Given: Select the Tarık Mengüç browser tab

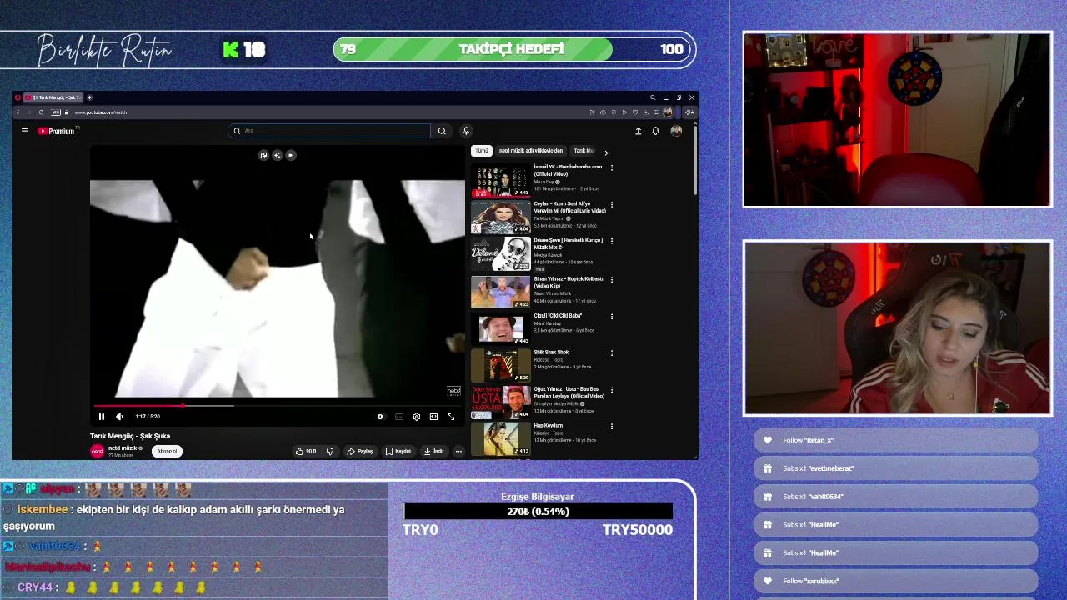Looking at the screenshot, I should click(52, 97).
